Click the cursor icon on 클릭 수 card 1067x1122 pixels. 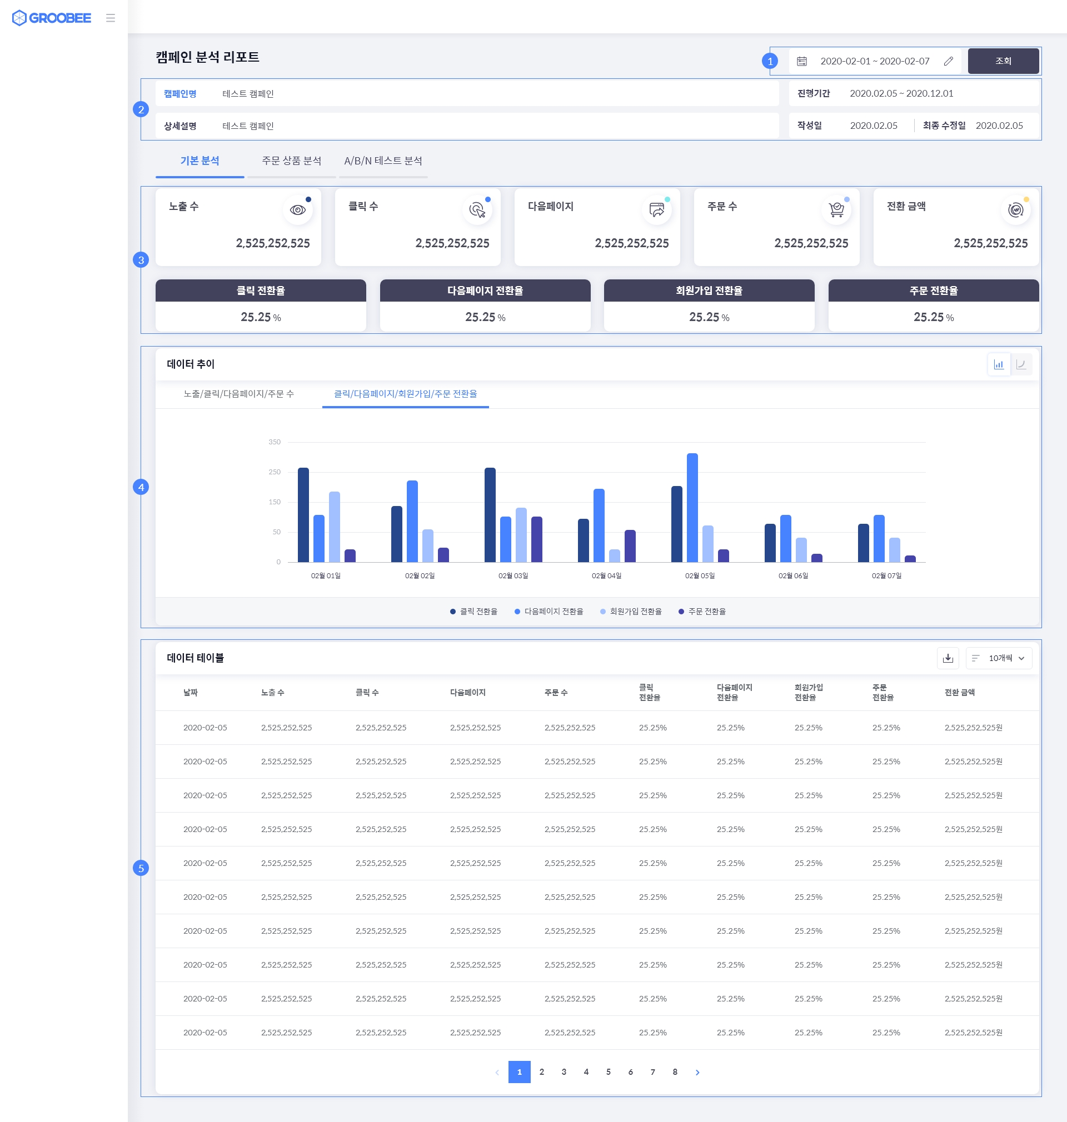click(x=477, y=210)
